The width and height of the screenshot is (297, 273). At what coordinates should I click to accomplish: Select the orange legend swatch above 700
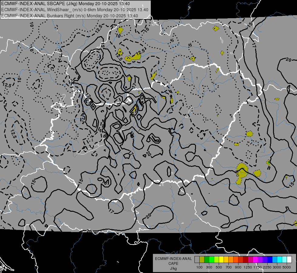coord(231,260)
